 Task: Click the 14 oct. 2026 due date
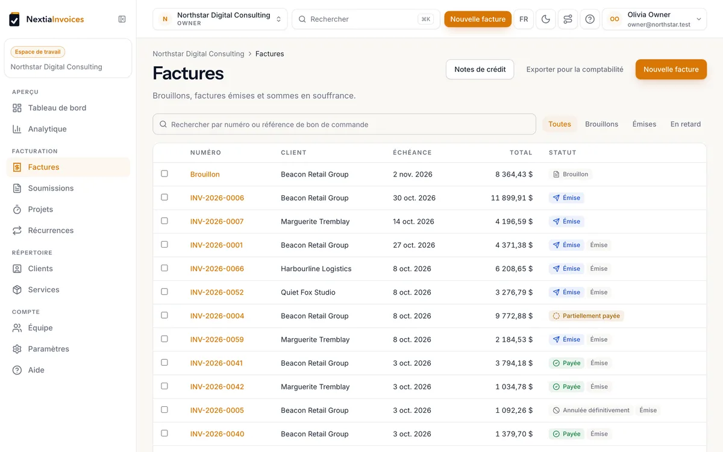[413, 221]
